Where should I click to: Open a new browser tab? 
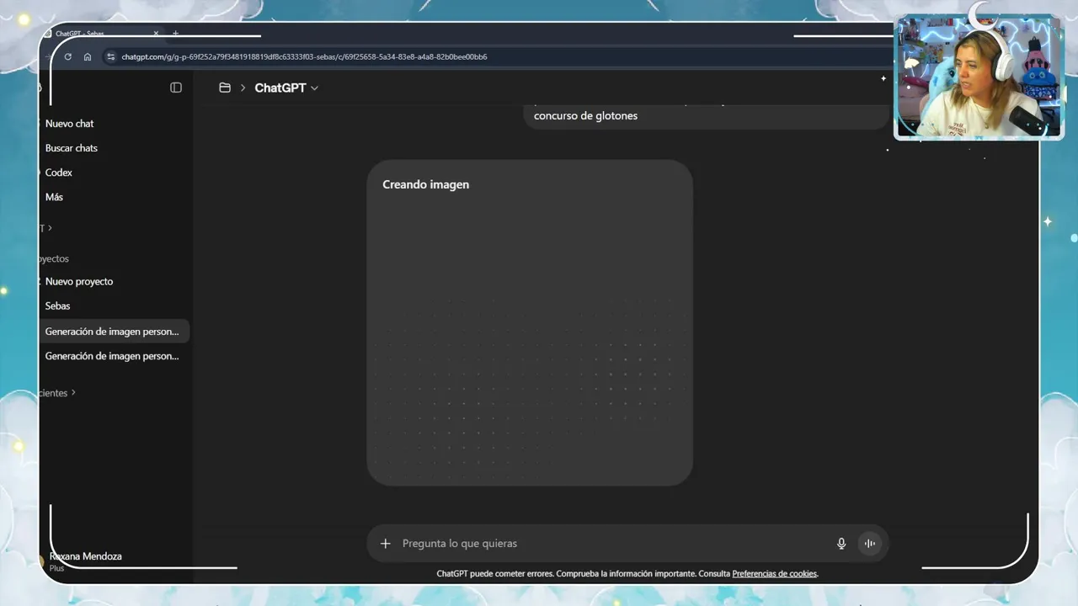pyautogui.click(x=175, y=34)
